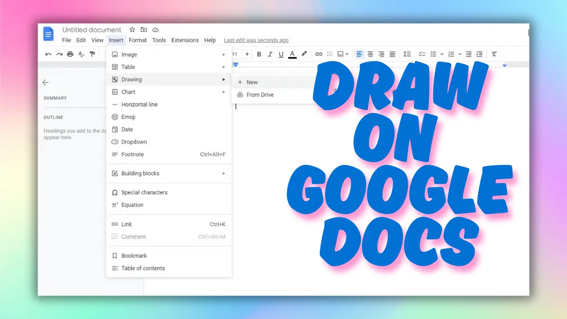
Task: Toggle the Bulleted list
Action: tap(433, 54)
